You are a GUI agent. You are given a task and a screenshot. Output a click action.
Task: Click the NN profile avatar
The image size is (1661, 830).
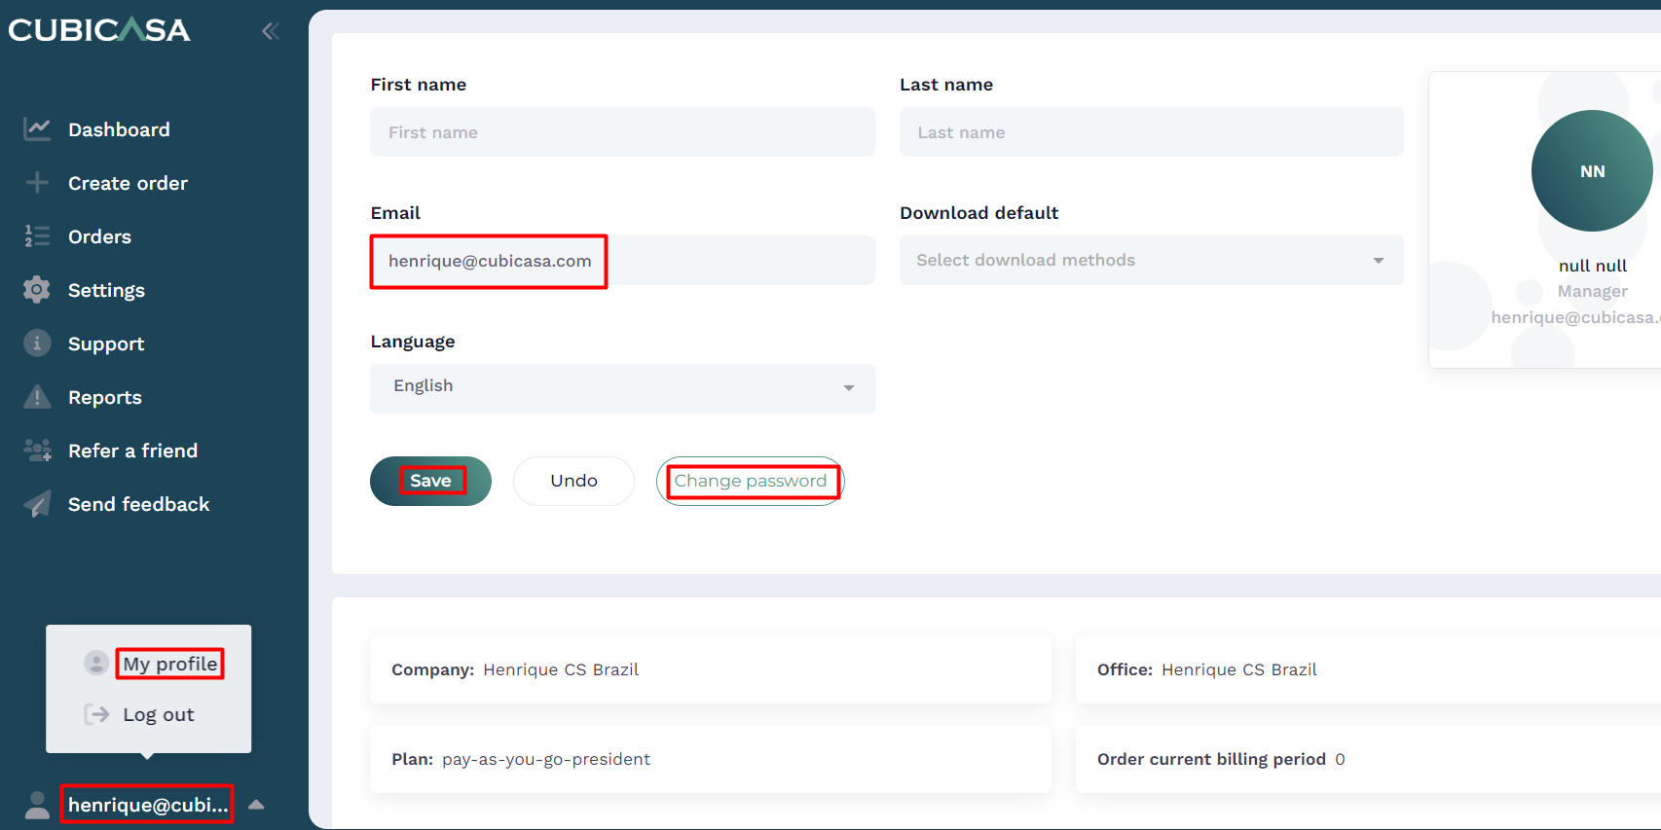pyautogui.click(x=1591, y=171)
